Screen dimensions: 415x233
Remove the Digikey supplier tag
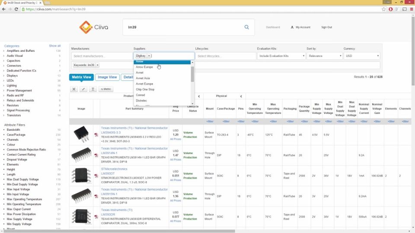pyautogui.click(x=149, y=56)
